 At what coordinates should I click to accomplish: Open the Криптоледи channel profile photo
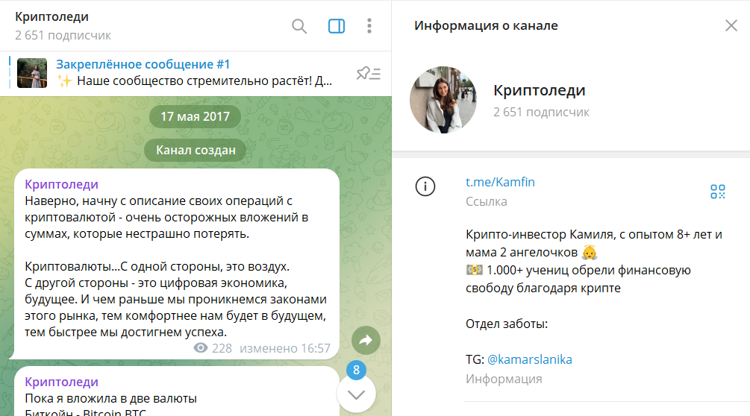point(443,100)
